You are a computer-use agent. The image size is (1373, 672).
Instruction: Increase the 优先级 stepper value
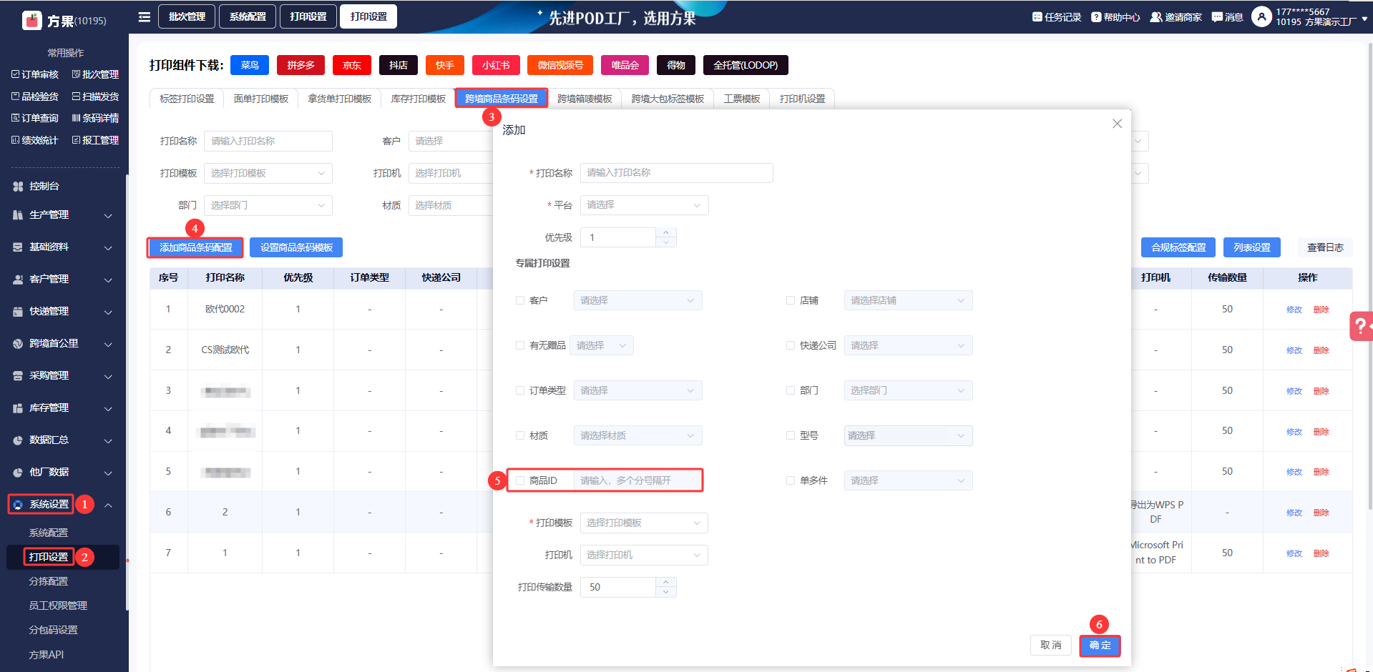pos(666,232)
